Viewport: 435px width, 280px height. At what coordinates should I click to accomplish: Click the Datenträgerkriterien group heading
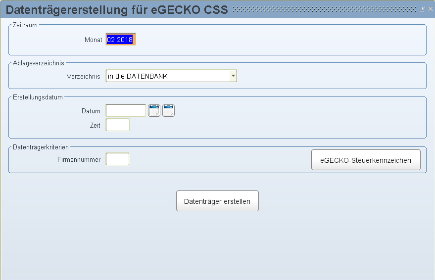(41, 147)
